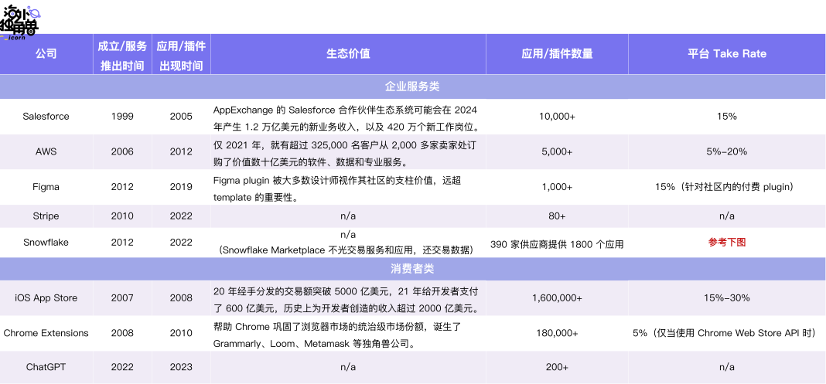Select the Salesforce company cell

tap(46, 116)
